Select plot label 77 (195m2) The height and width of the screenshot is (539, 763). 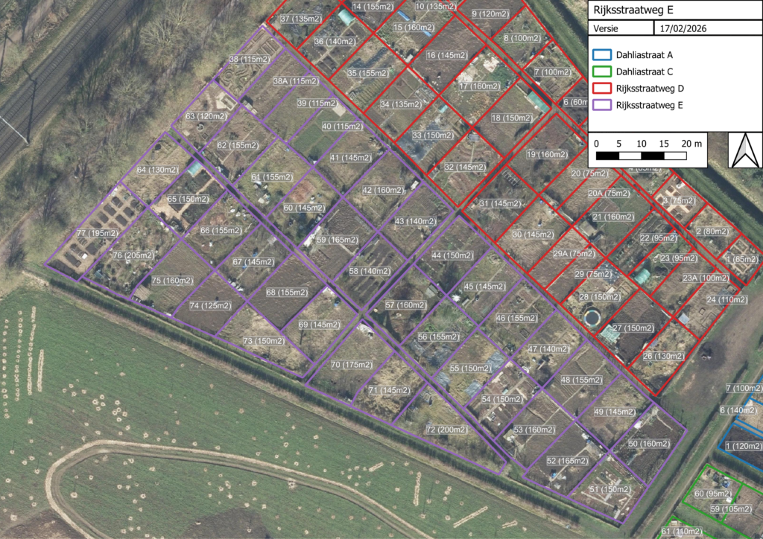pyautogui.click(x=97, y=234)
